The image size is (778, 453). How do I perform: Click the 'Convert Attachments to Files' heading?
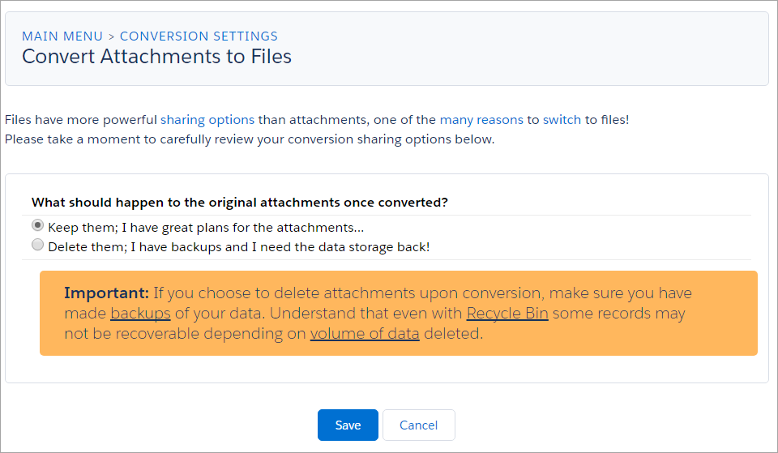click(x=156, y=57)
